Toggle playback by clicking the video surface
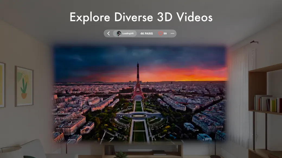This screenshot has width=282, height=158. tap(141, 95)
